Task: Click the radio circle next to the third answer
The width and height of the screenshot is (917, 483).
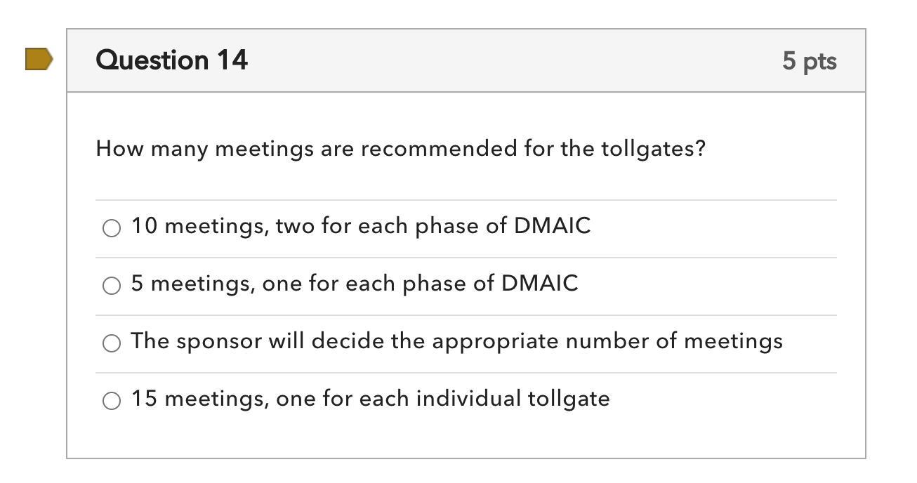Action: point(112,343)
